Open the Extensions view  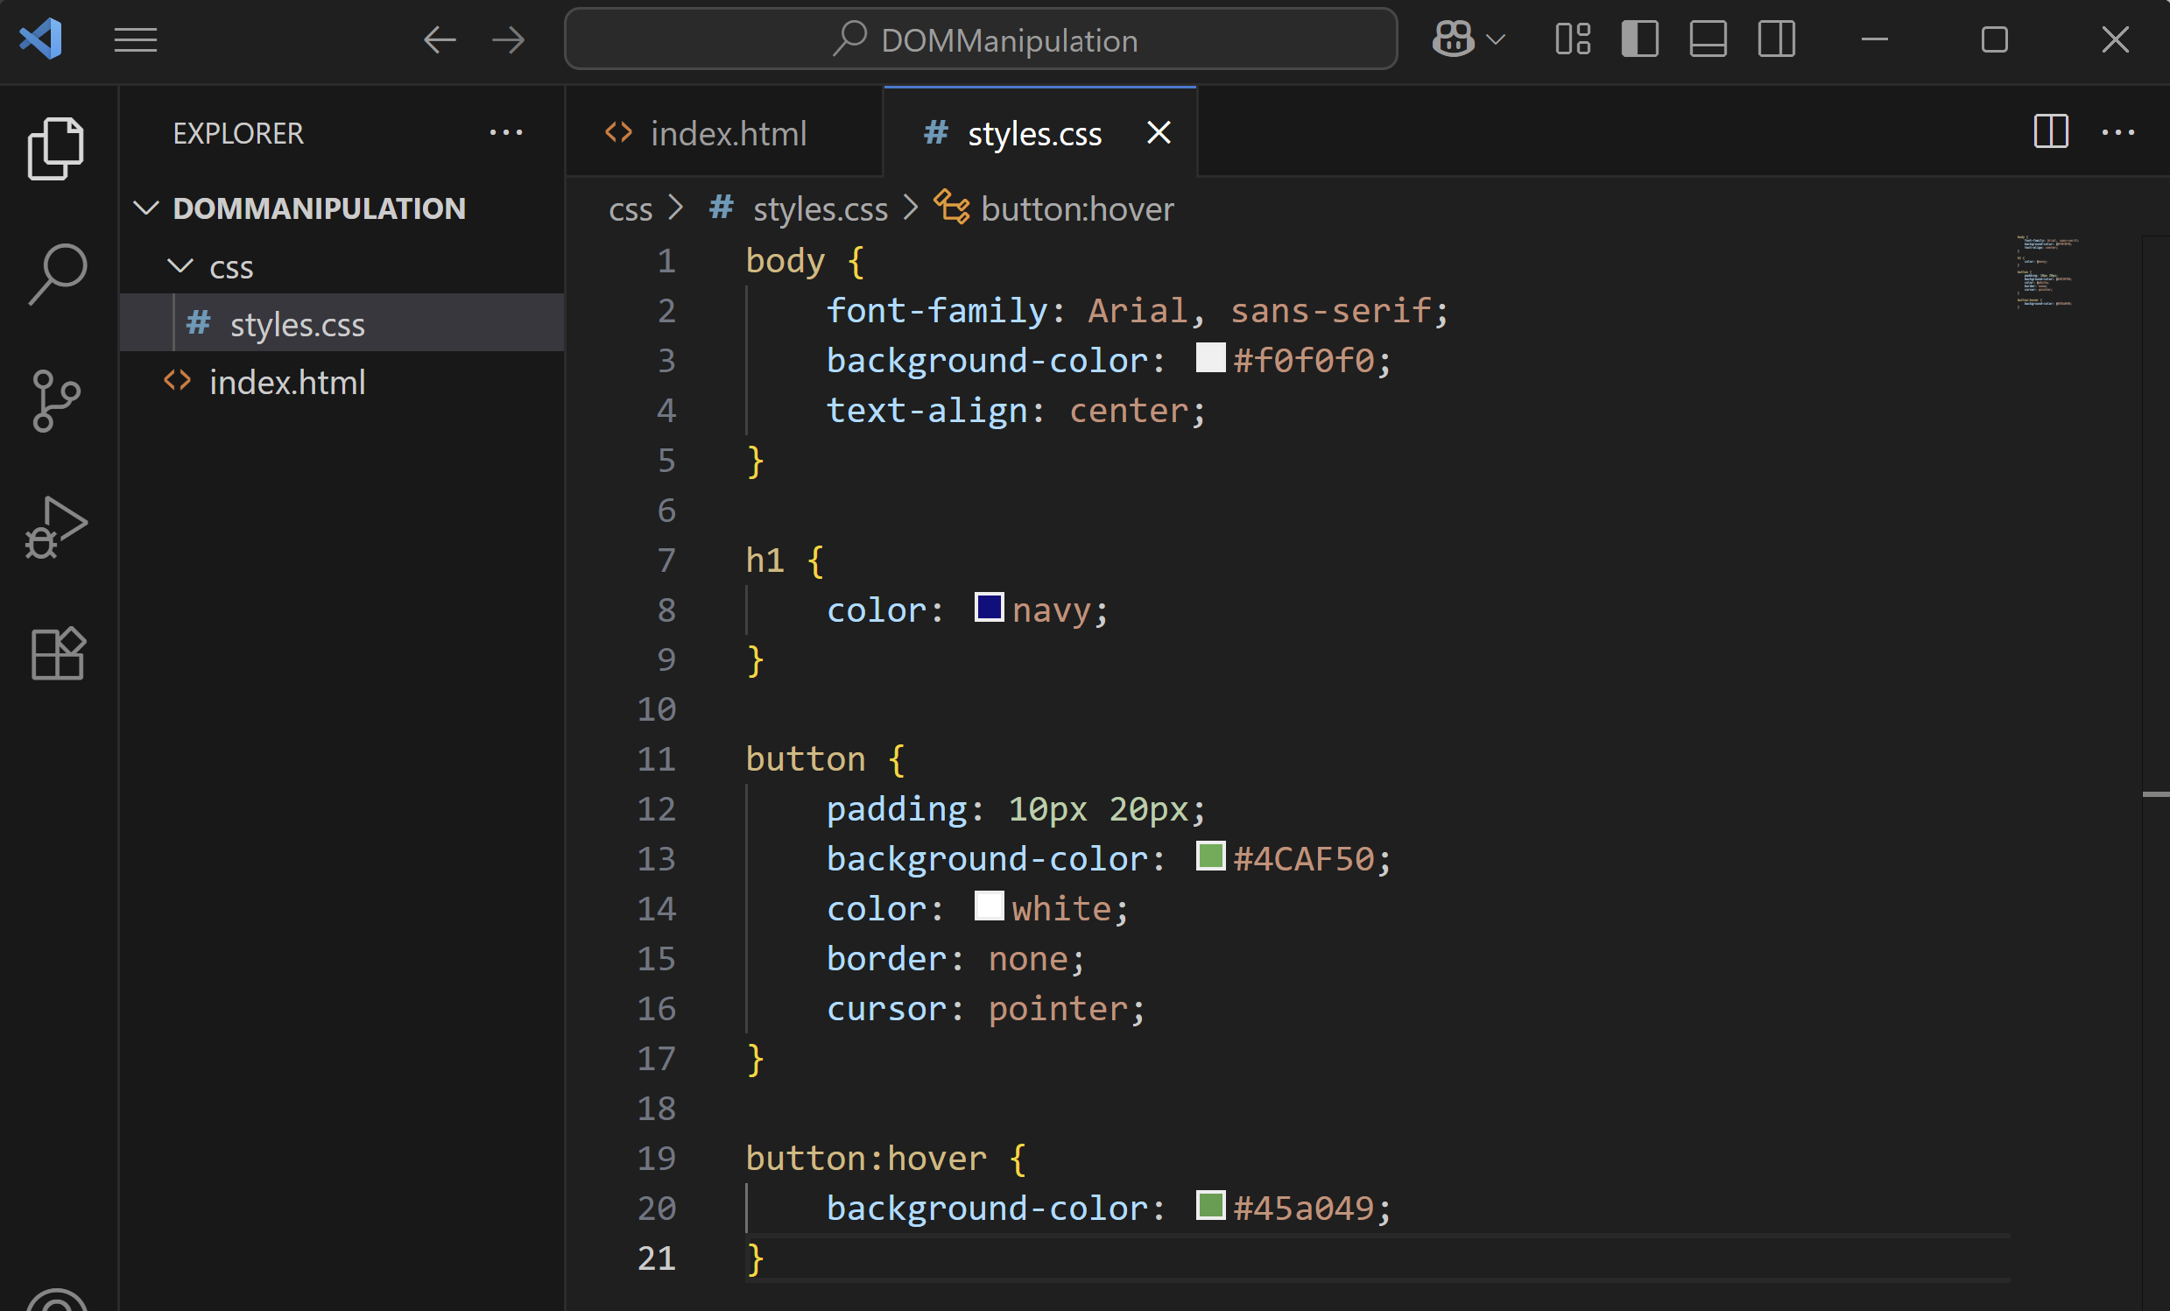56,653
